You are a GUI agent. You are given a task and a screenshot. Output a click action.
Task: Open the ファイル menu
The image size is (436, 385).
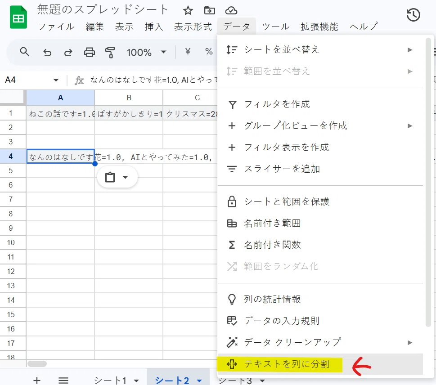click(x=56, y=27)
